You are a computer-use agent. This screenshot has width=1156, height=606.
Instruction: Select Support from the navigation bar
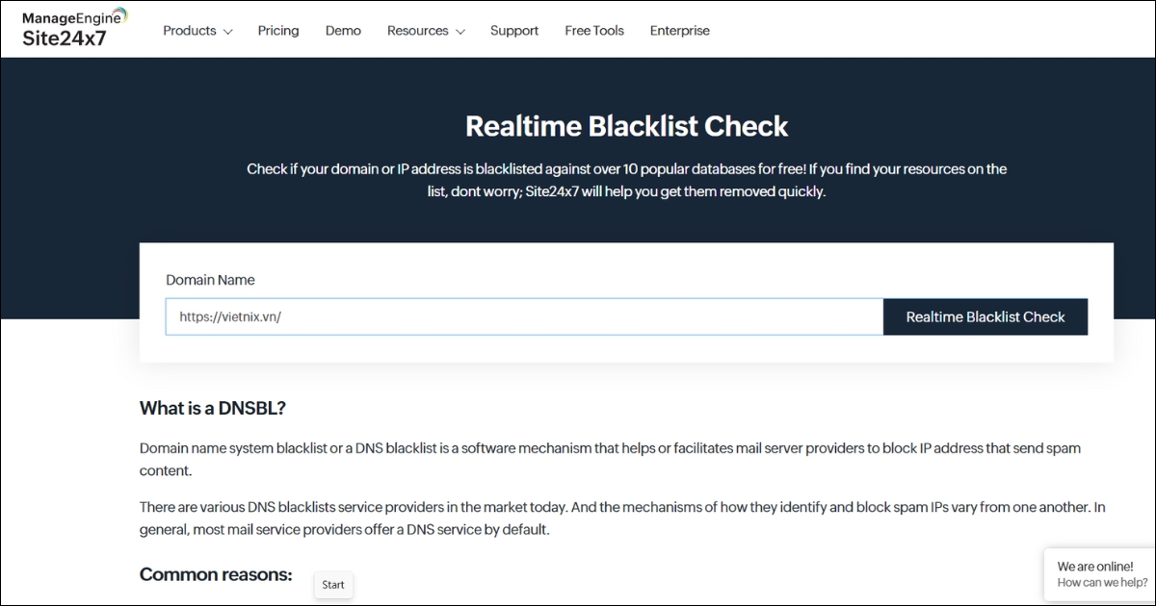point(513,30)
